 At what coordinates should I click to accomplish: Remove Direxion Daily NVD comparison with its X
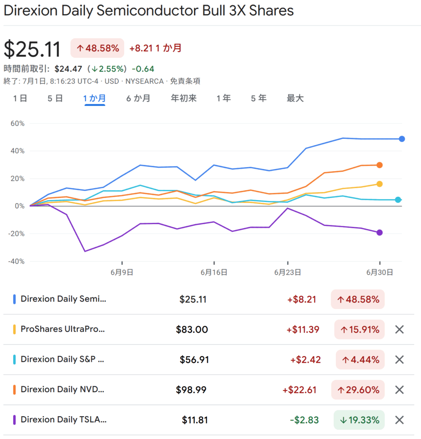[x=399, y=390]
